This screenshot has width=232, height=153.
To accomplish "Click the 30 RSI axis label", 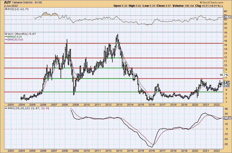I will tap(226, 24).
